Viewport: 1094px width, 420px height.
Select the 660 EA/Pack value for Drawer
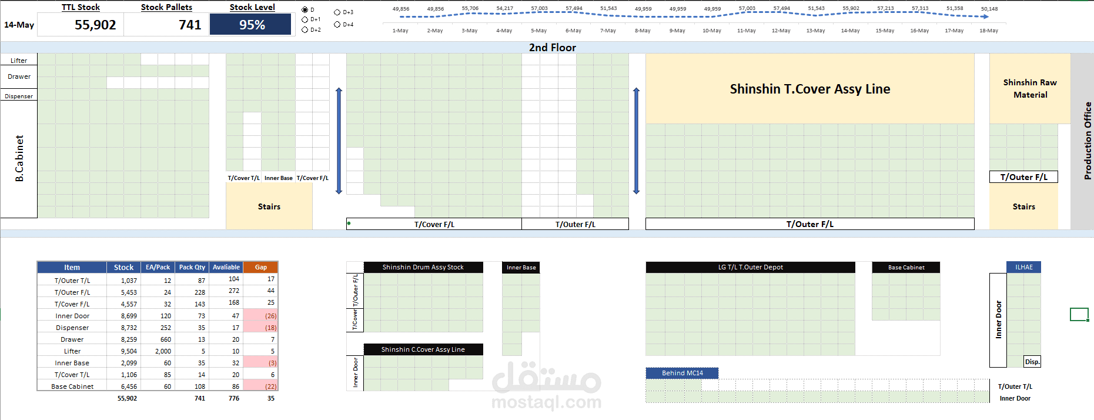tap(166, 339)
